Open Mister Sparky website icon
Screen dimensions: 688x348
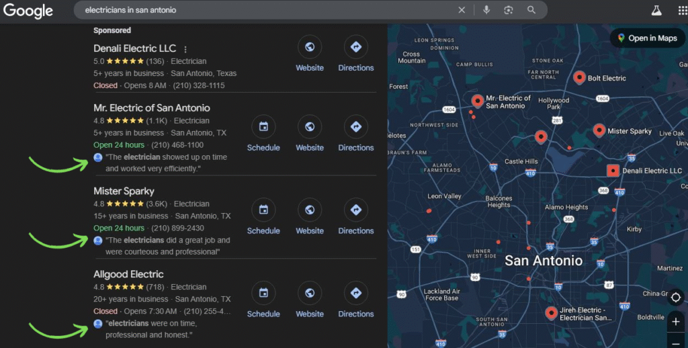tap(310, 210)
